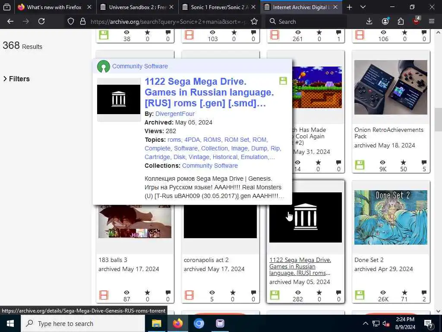Screen dimensions: 442x332
Task: Click the Community Software green logo icon
Action: pyautogui.click(x=104, y=67)
